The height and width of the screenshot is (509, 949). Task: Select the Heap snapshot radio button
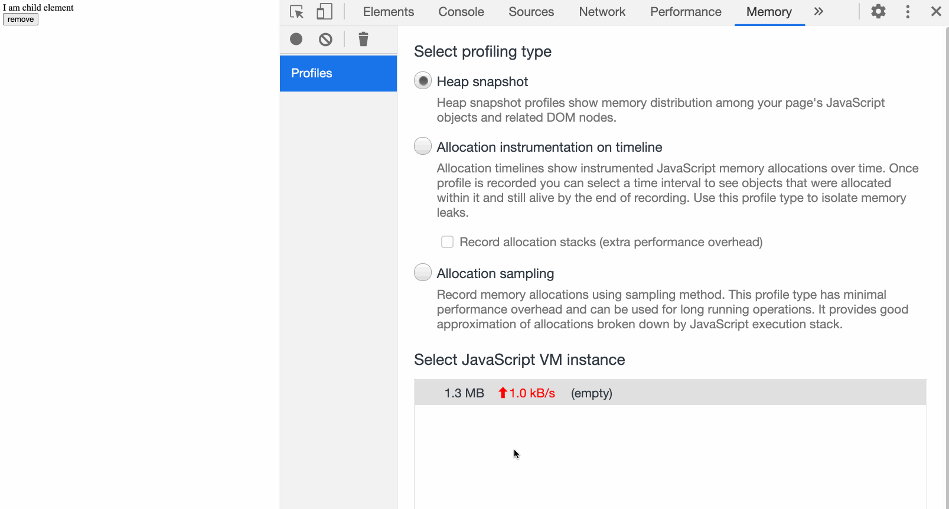click(x=423, y=81)
